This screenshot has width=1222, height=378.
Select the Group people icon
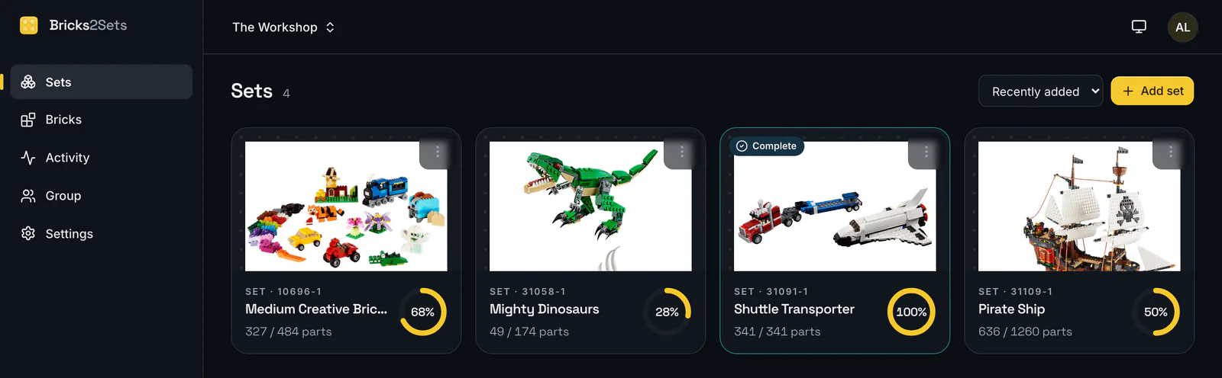point(28,196)
